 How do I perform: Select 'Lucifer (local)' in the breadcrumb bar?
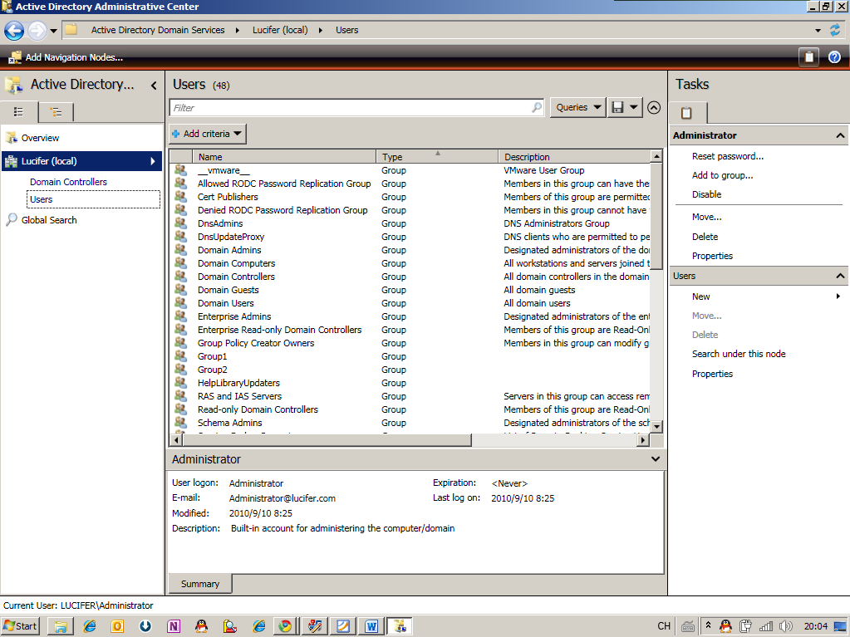280,31
